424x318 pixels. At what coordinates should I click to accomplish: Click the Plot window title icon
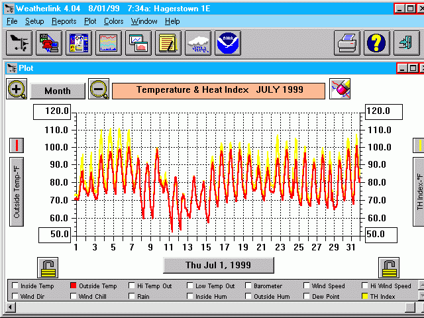[x=11, y=68]
